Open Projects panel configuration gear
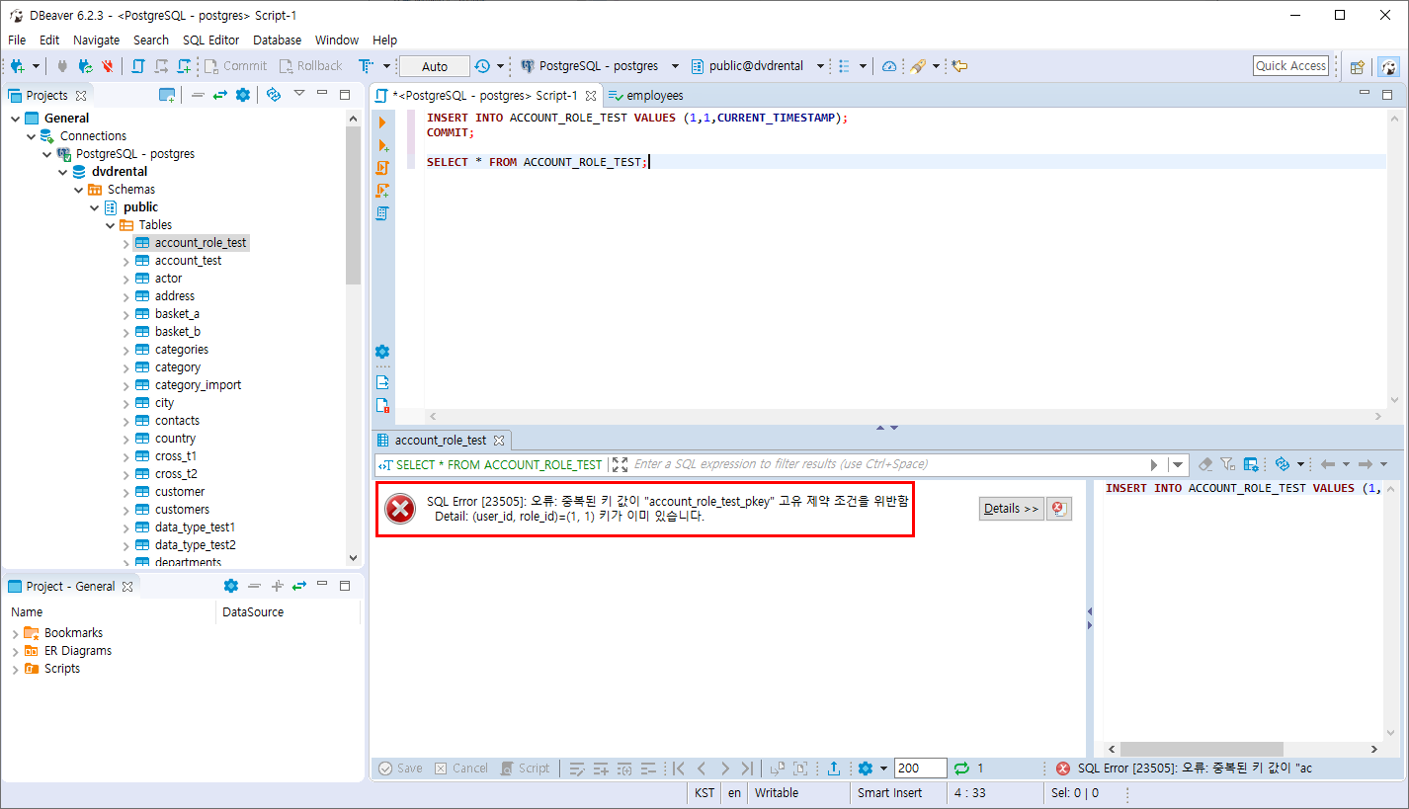This screenshot has width=1409, height=809. click(x=243, y=95)
